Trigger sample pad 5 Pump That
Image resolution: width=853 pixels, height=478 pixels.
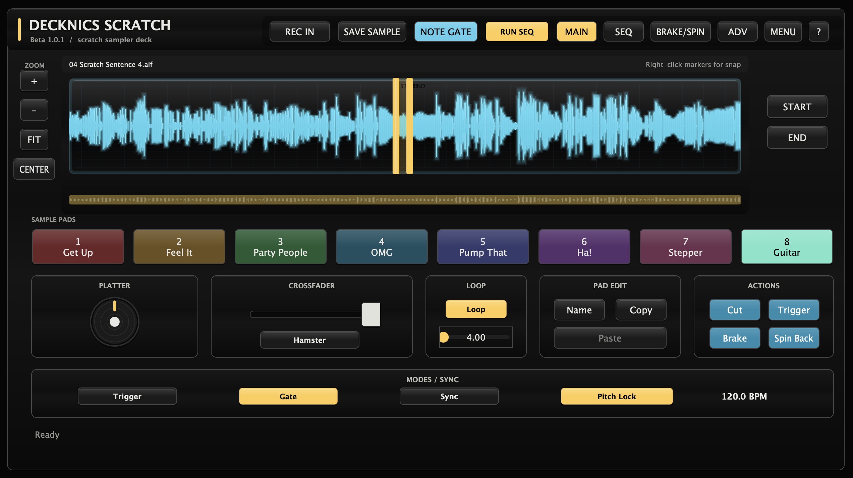483,247
